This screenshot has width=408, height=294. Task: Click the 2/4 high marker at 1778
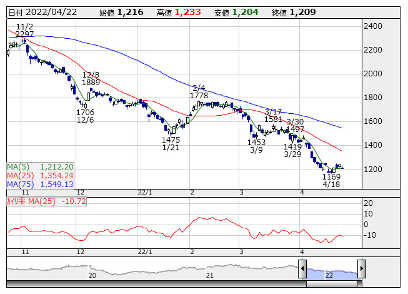click(x=200, y=91)
